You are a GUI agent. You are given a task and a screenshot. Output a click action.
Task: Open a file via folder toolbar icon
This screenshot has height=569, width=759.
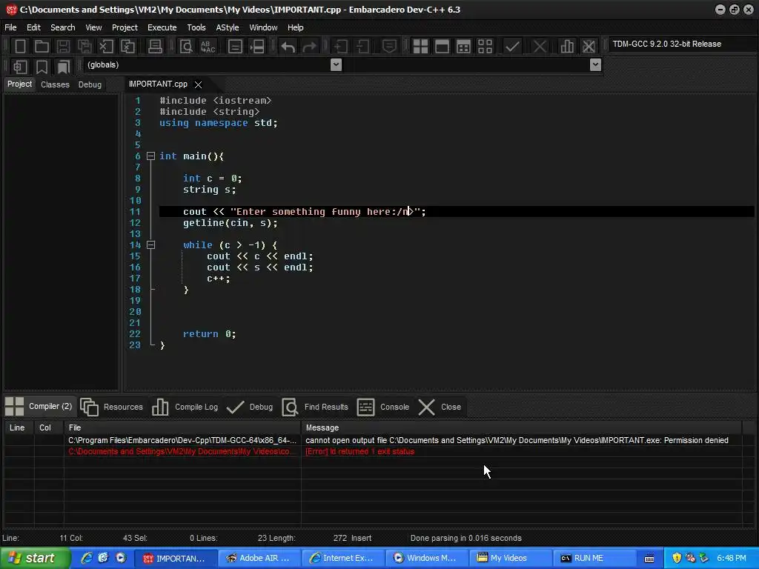point(42,47)
